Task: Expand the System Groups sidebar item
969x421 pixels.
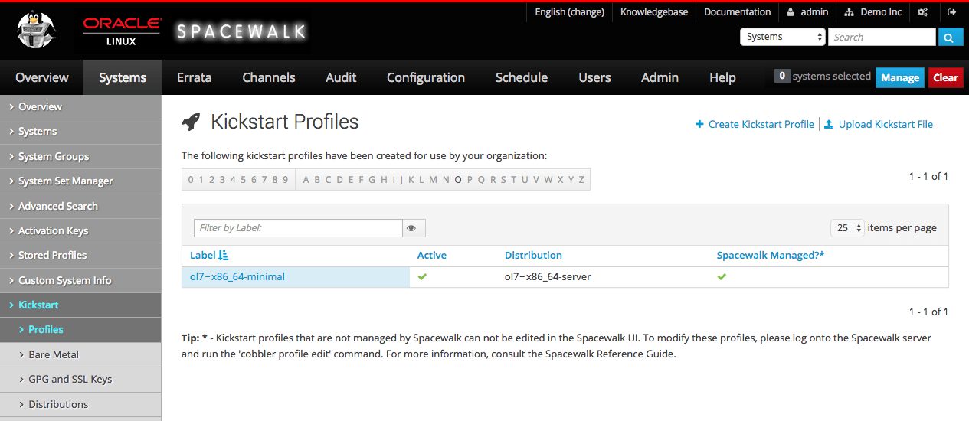Action: coord(80,156)
